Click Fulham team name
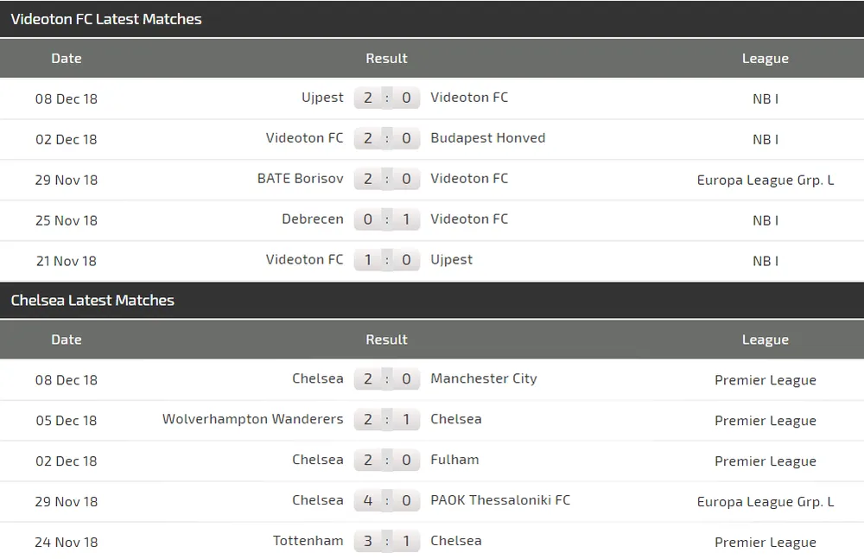This screenshot has width=864, height=559. pyautogui.click(x=454, y=460)
